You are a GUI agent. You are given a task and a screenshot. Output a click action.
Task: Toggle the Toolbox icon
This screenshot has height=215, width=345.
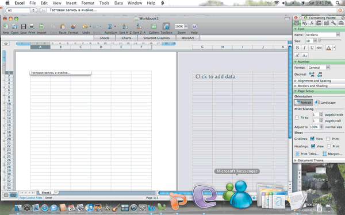coord(166,26)
